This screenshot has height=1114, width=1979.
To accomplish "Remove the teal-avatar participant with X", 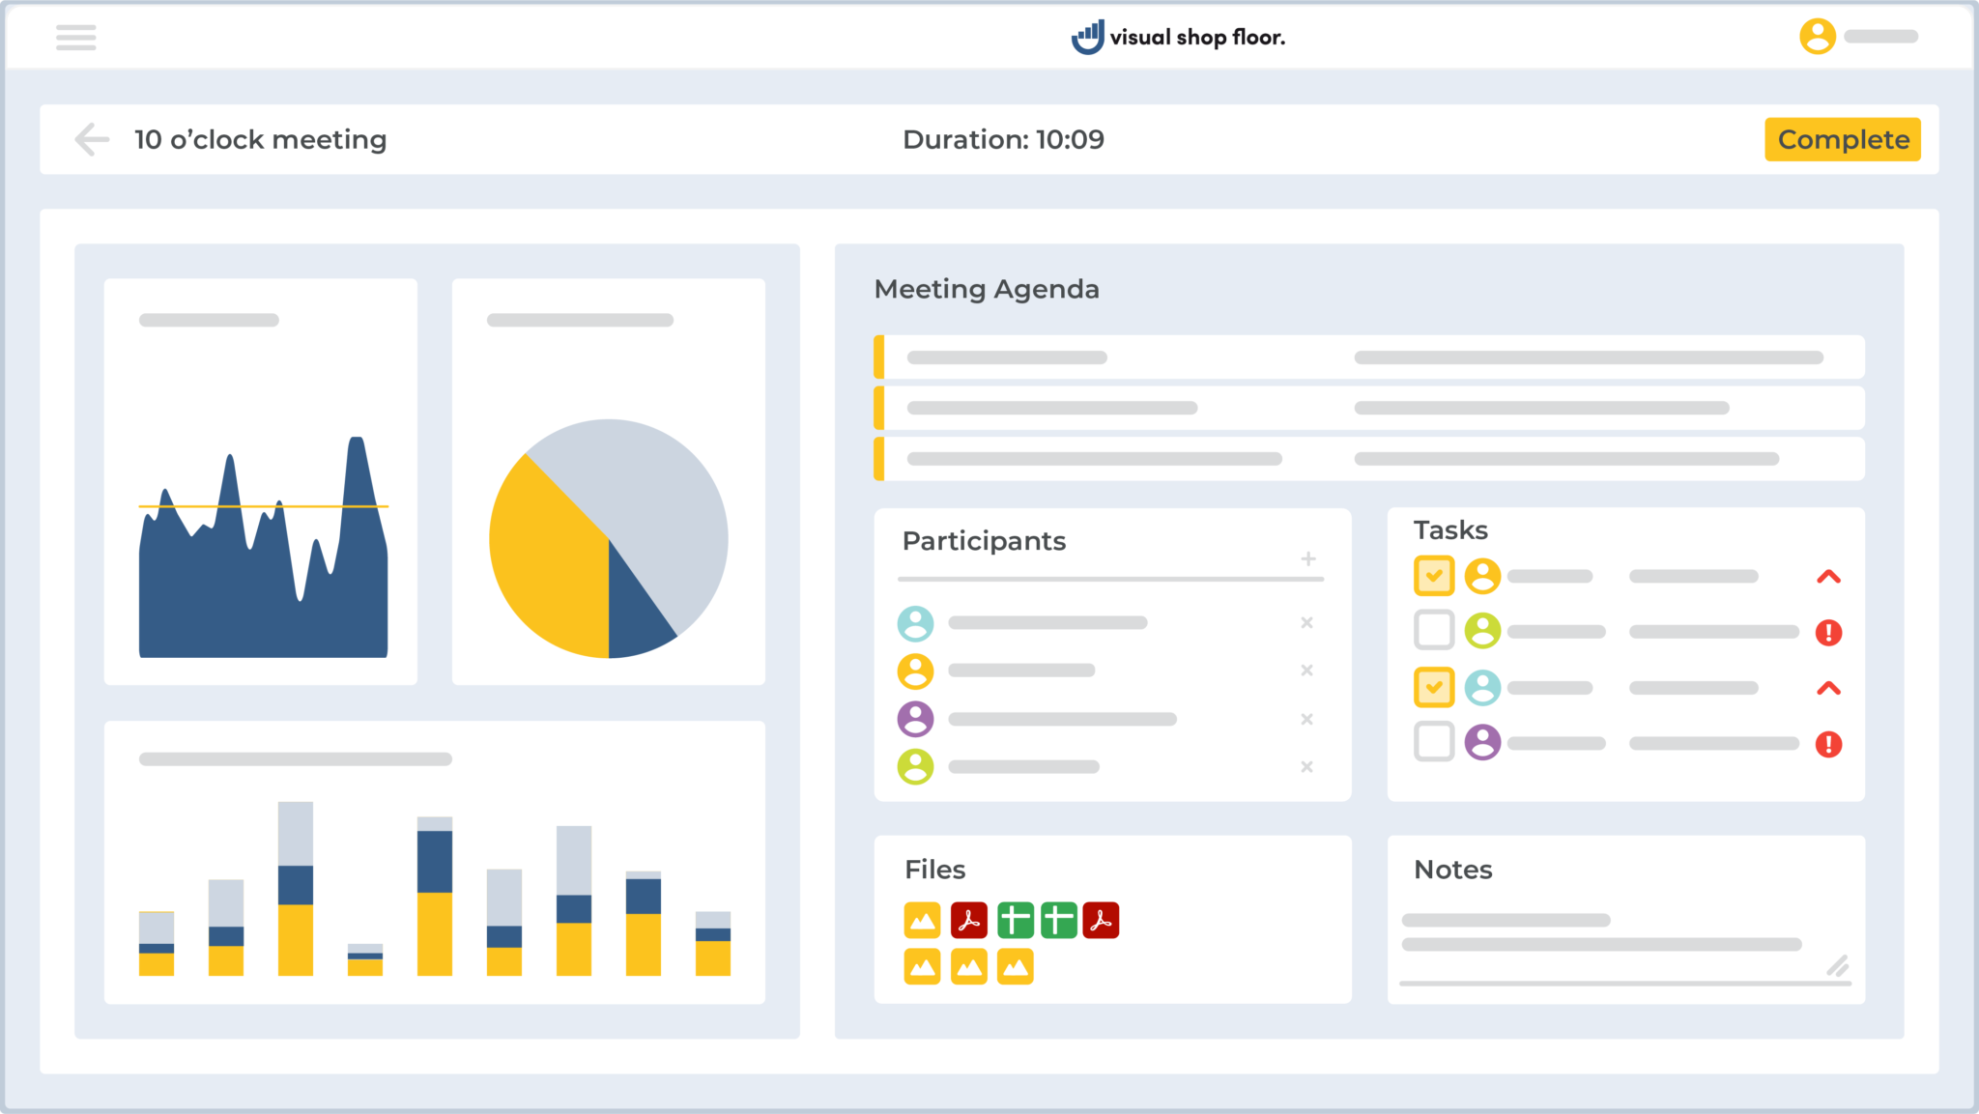I will [1306, 623].
